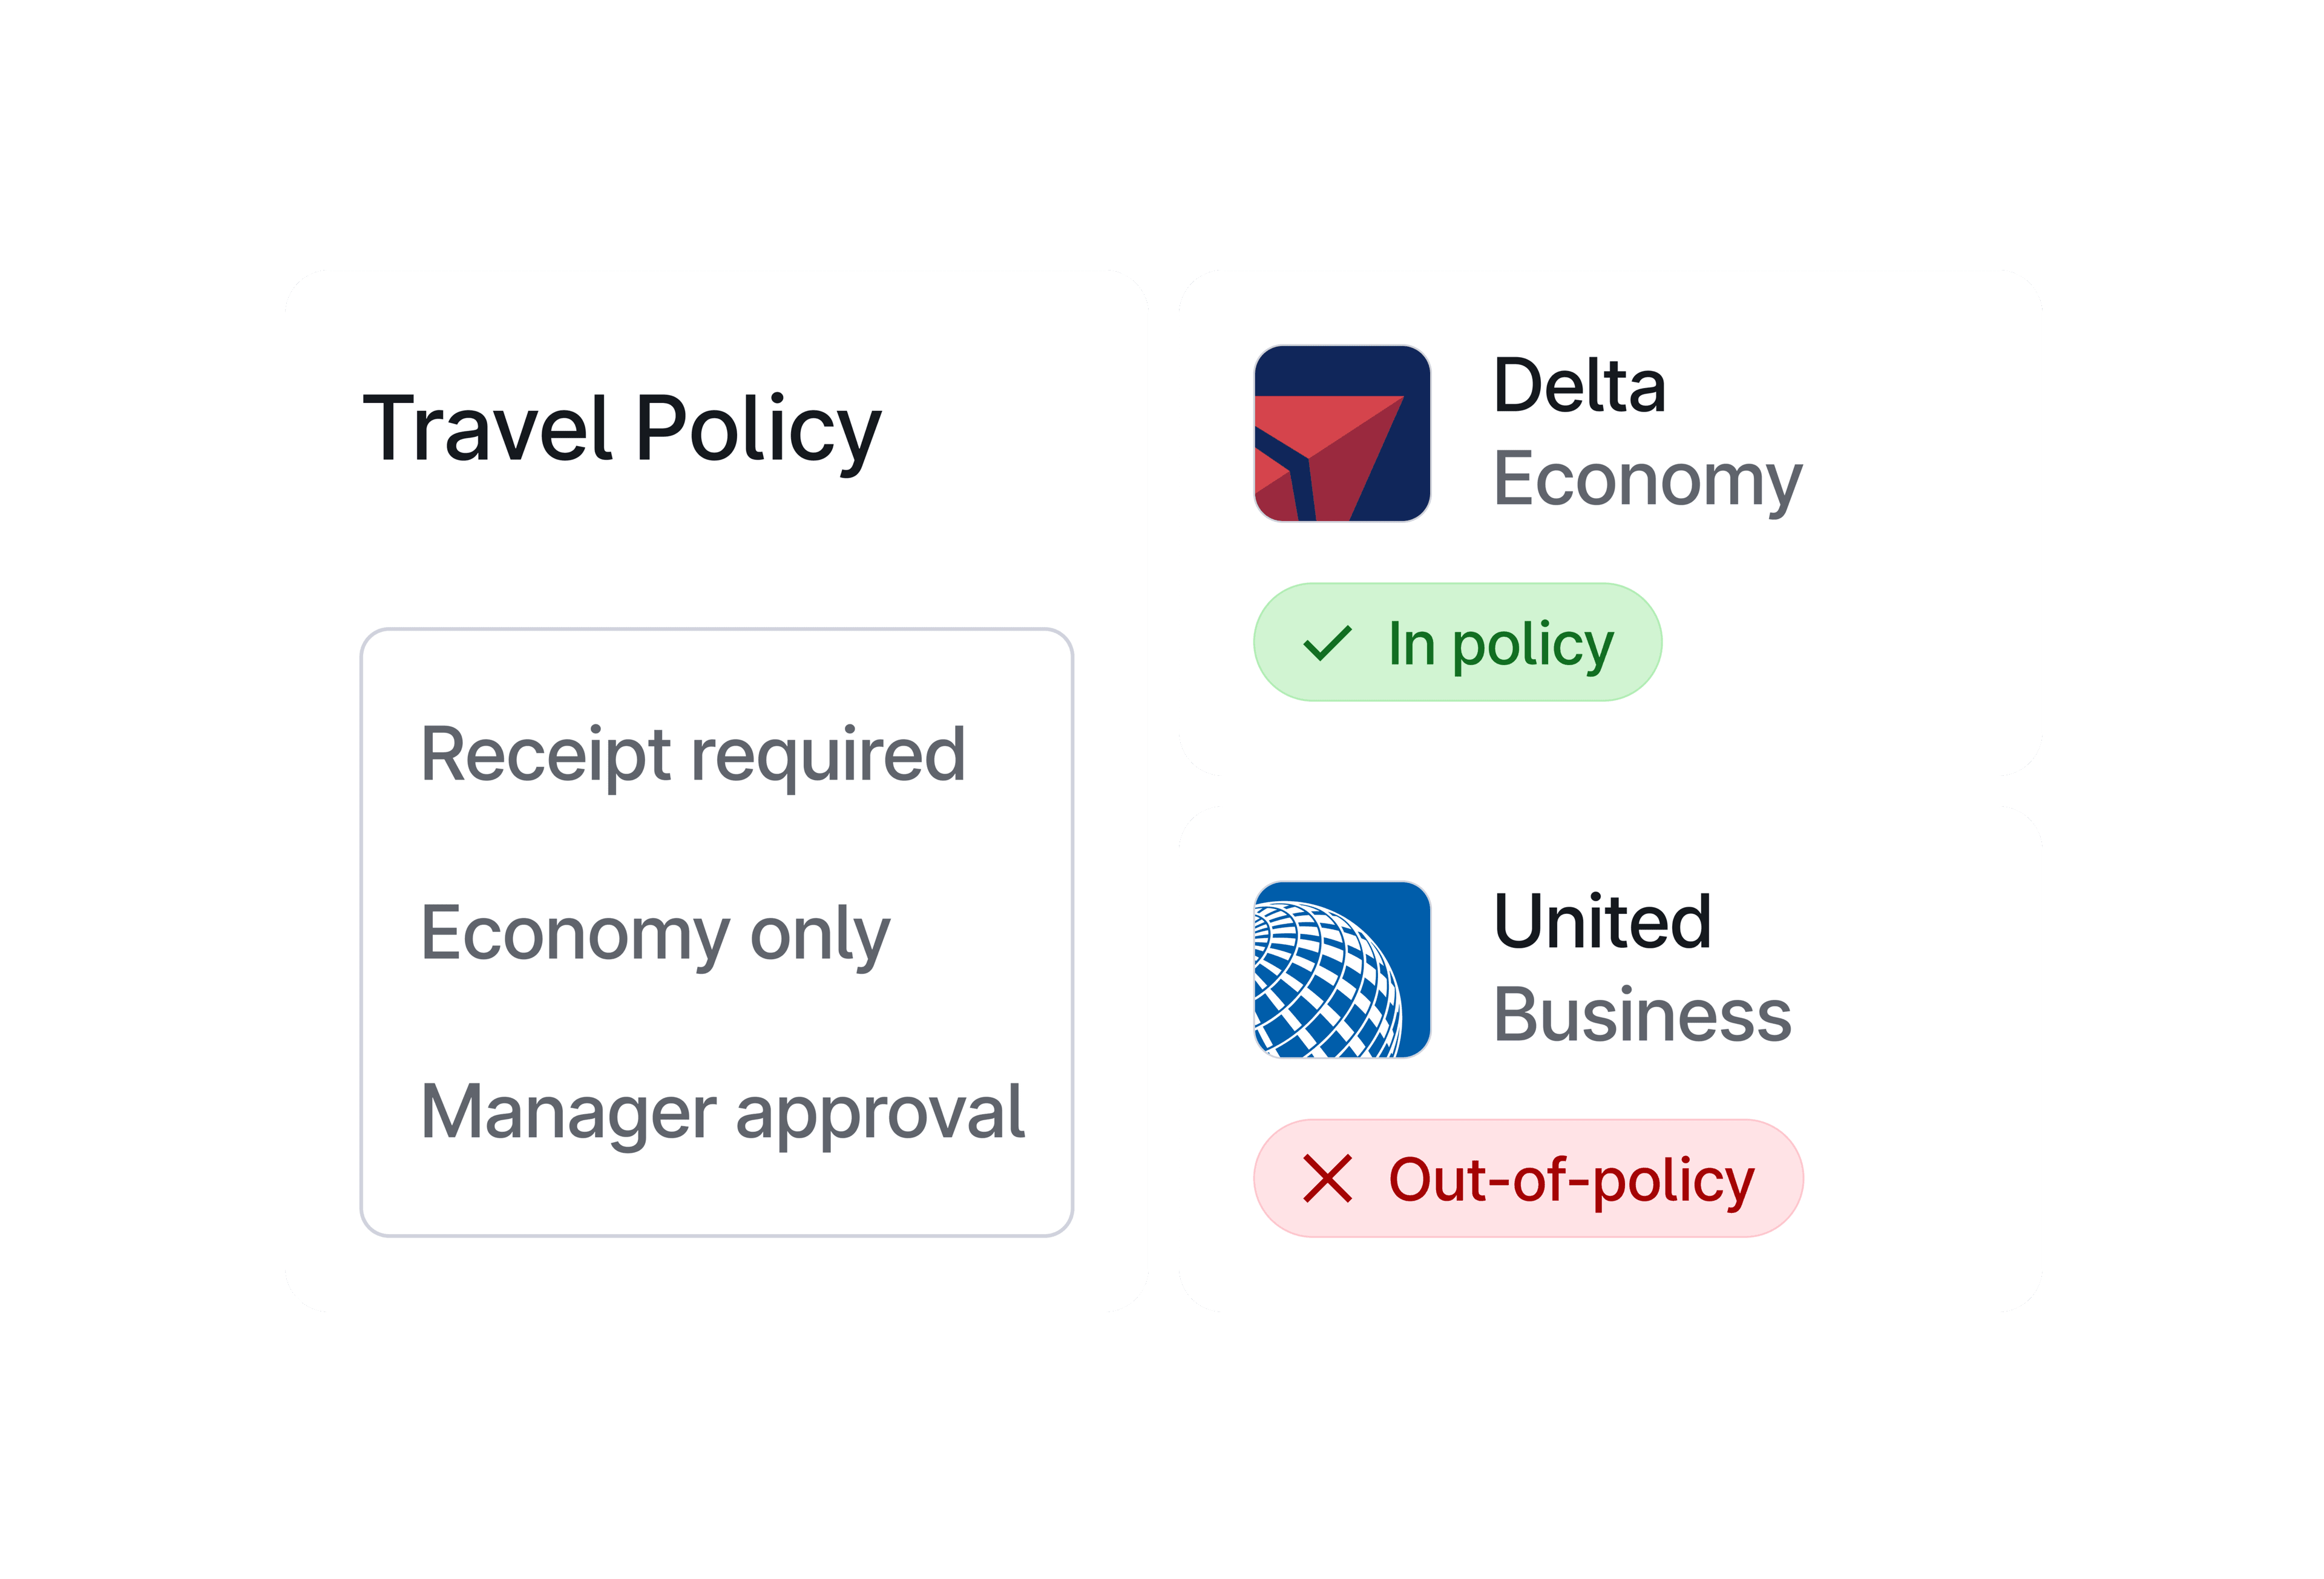Image resolution: width=2324 pixels, height=1579 pixels.
Task: Click empty space right of United's badge
Action: [x=1920, y=1178]
